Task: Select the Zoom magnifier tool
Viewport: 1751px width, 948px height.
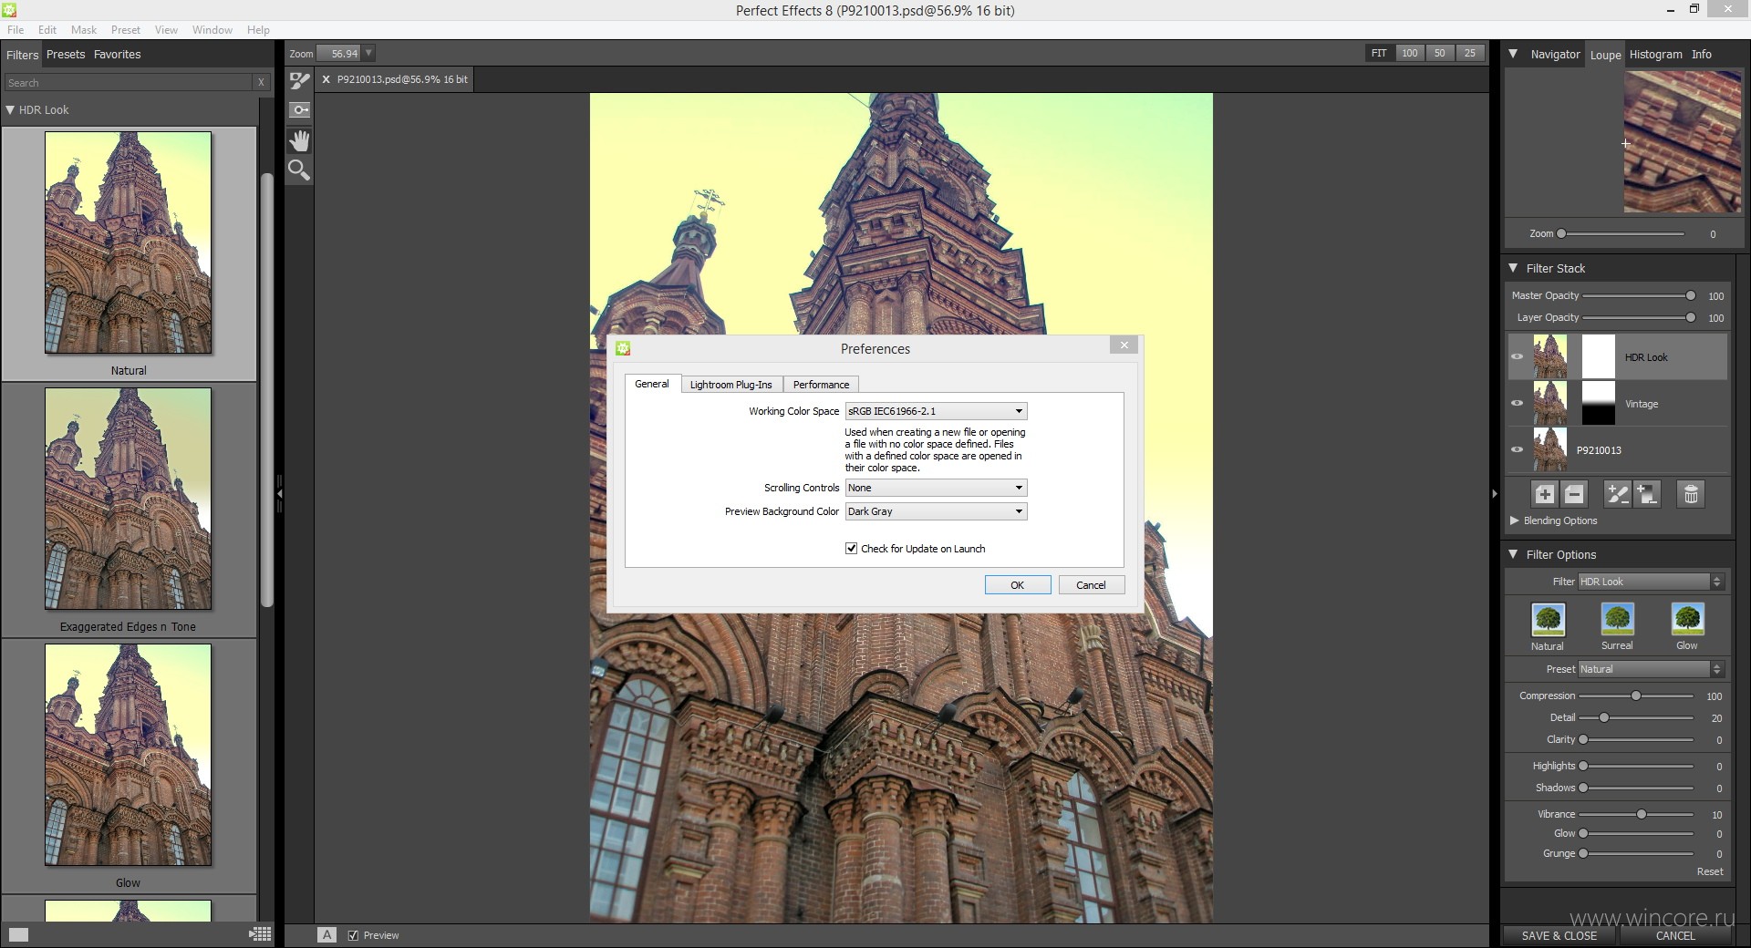Action: coord(299,170)
